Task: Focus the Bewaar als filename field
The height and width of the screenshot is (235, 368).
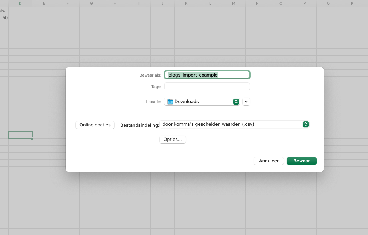Action: [x=207, y=75]
